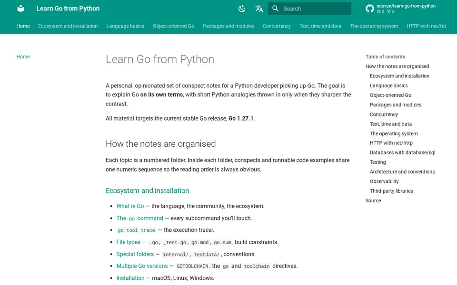Open the Text, time and data tab
The image size is (457, 285).
click(320, 26)
